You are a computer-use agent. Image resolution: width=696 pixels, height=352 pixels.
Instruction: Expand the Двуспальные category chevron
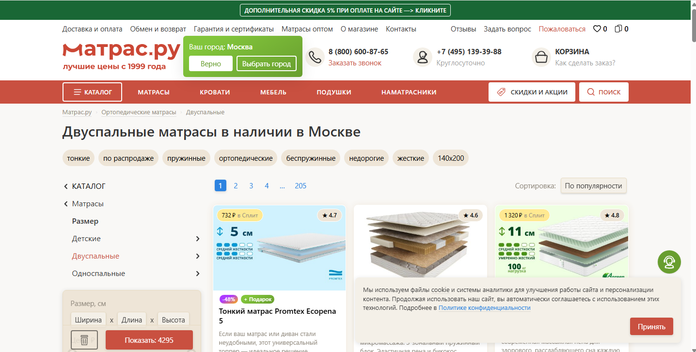[197, 256]
